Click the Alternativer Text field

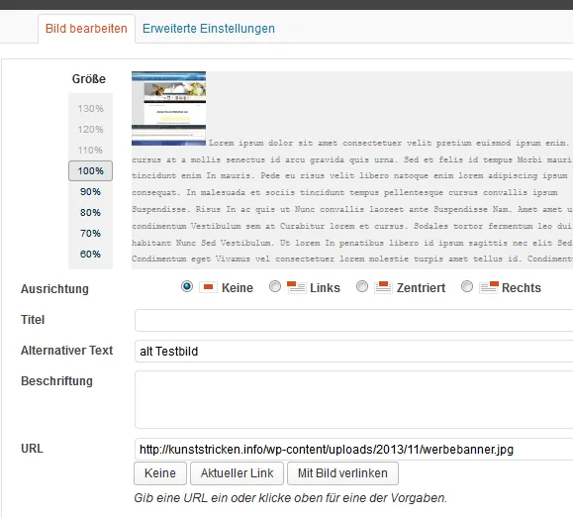pyautogui.click(x=353, y=352)
